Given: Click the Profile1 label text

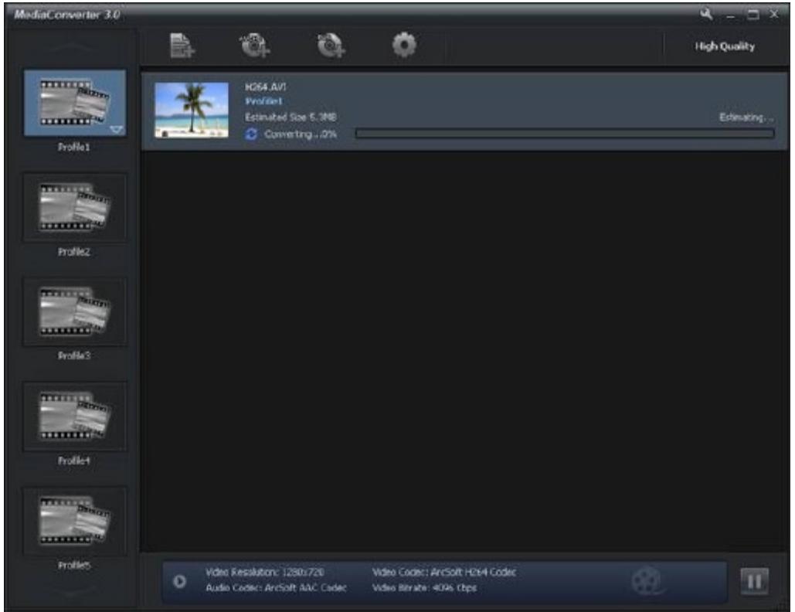Looking at the screenshot, I should pos(74,147).
